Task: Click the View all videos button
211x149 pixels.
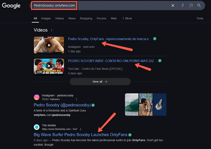Action: point(100,82)
